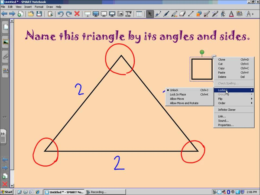Open the Attachments paperclip tab

(6, 57)
